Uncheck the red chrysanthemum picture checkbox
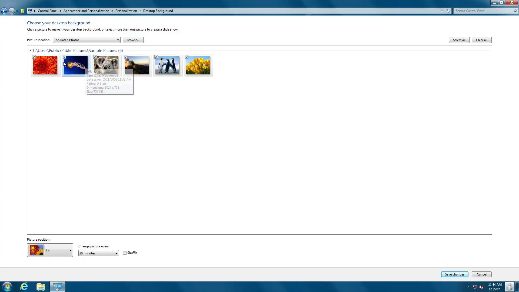Screen dimensions: 519x292 point(34,57)
